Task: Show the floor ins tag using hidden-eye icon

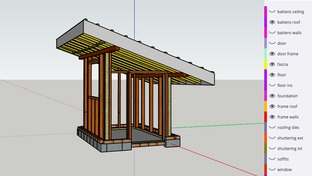Action: (272, 86)
